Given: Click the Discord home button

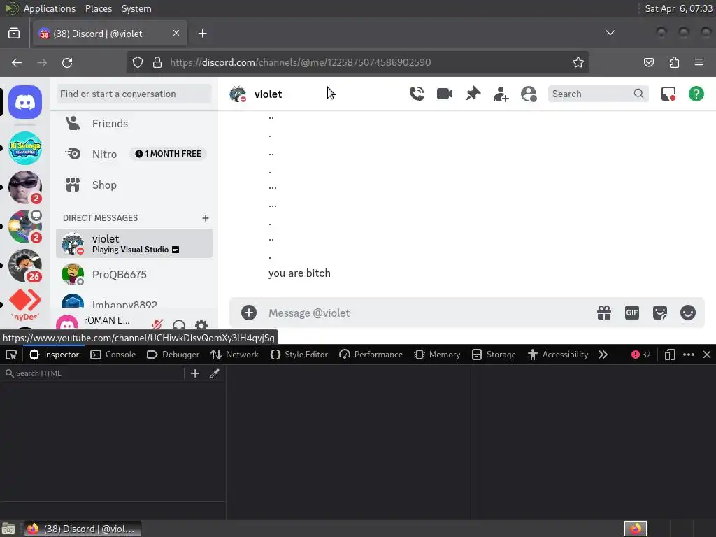Looking at the screenshot, I should (25, 102).
